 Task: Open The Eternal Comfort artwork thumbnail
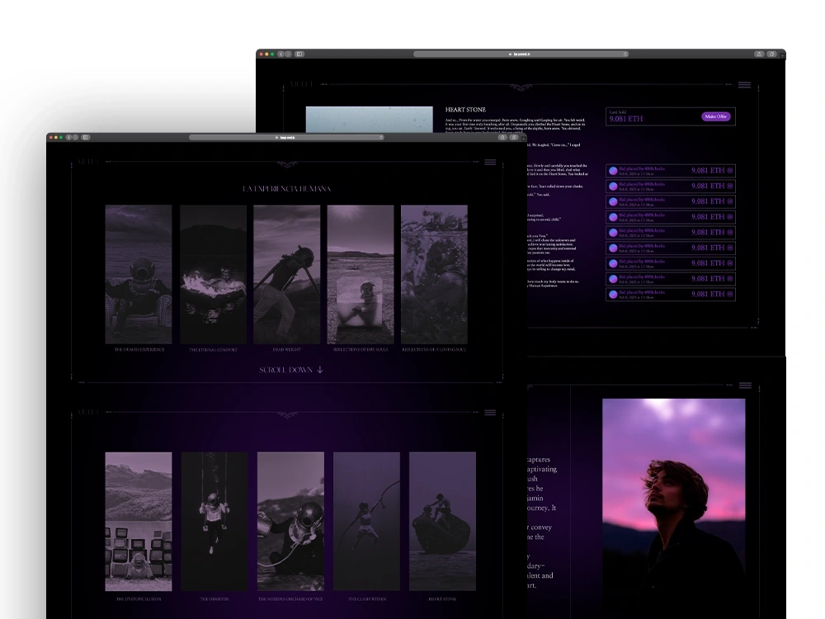(213, 274)
